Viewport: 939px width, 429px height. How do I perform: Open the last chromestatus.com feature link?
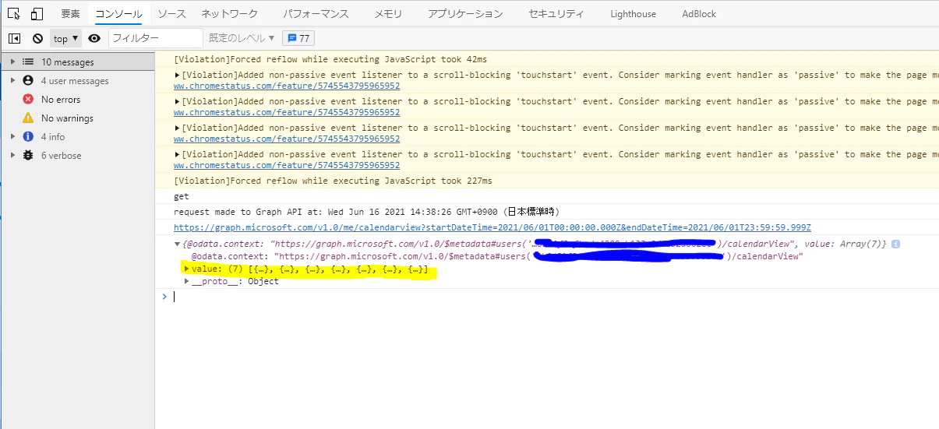(287, 165)
